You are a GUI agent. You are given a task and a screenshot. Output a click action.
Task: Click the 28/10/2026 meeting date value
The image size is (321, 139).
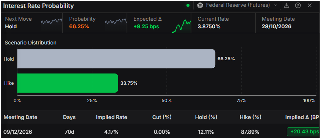click(277, 27)
